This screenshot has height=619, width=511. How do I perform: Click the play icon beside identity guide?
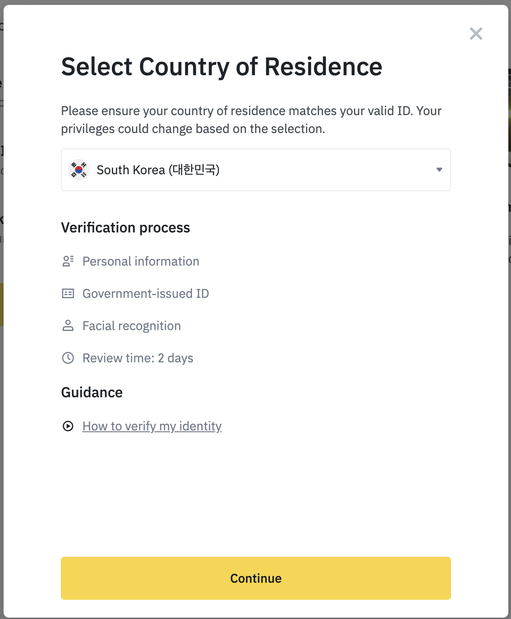tap(68, 426)
